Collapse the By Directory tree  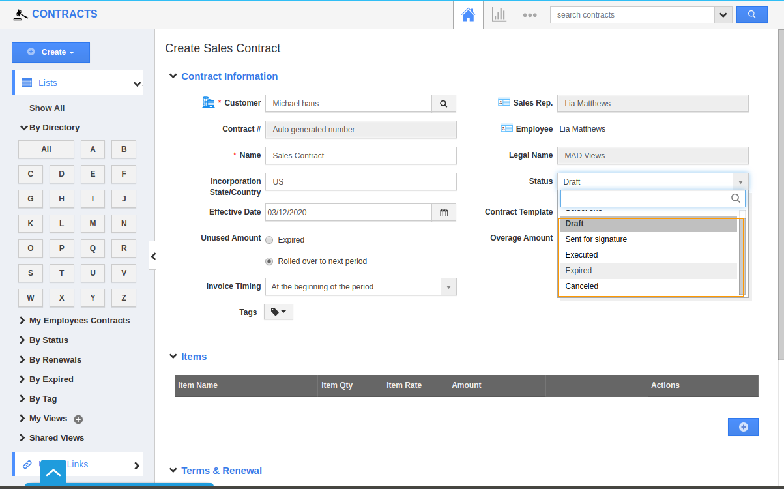point(24,128)
